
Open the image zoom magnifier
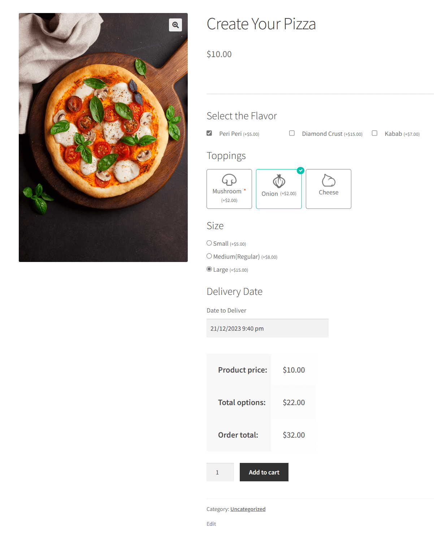(175, 25)
